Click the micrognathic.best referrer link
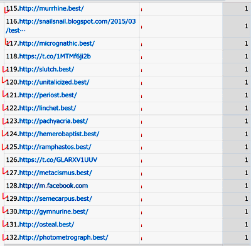This screenshot has height=246, width=251. pos(57,43)
